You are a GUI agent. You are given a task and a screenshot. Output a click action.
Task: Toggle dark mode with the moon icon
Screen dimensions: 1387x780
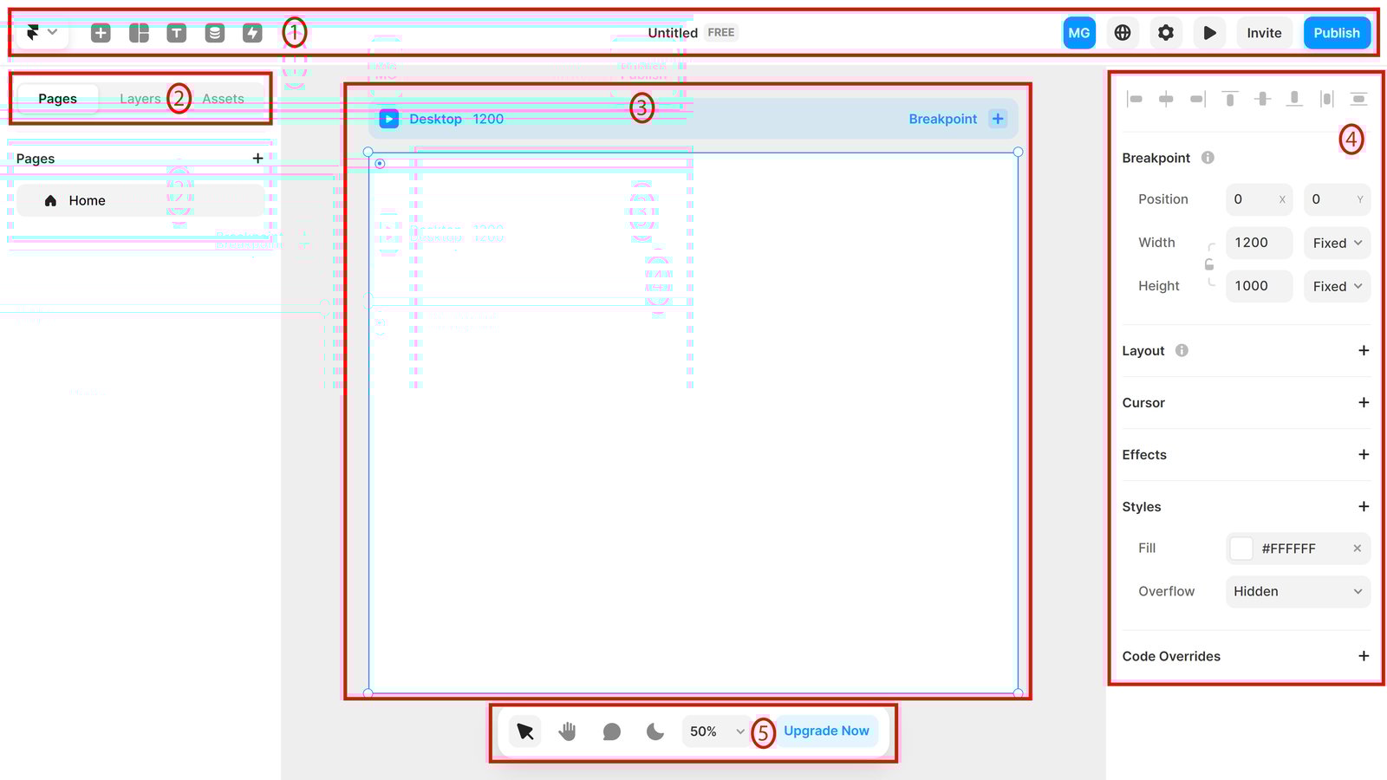pyautogui.click(x=654, y=731)
